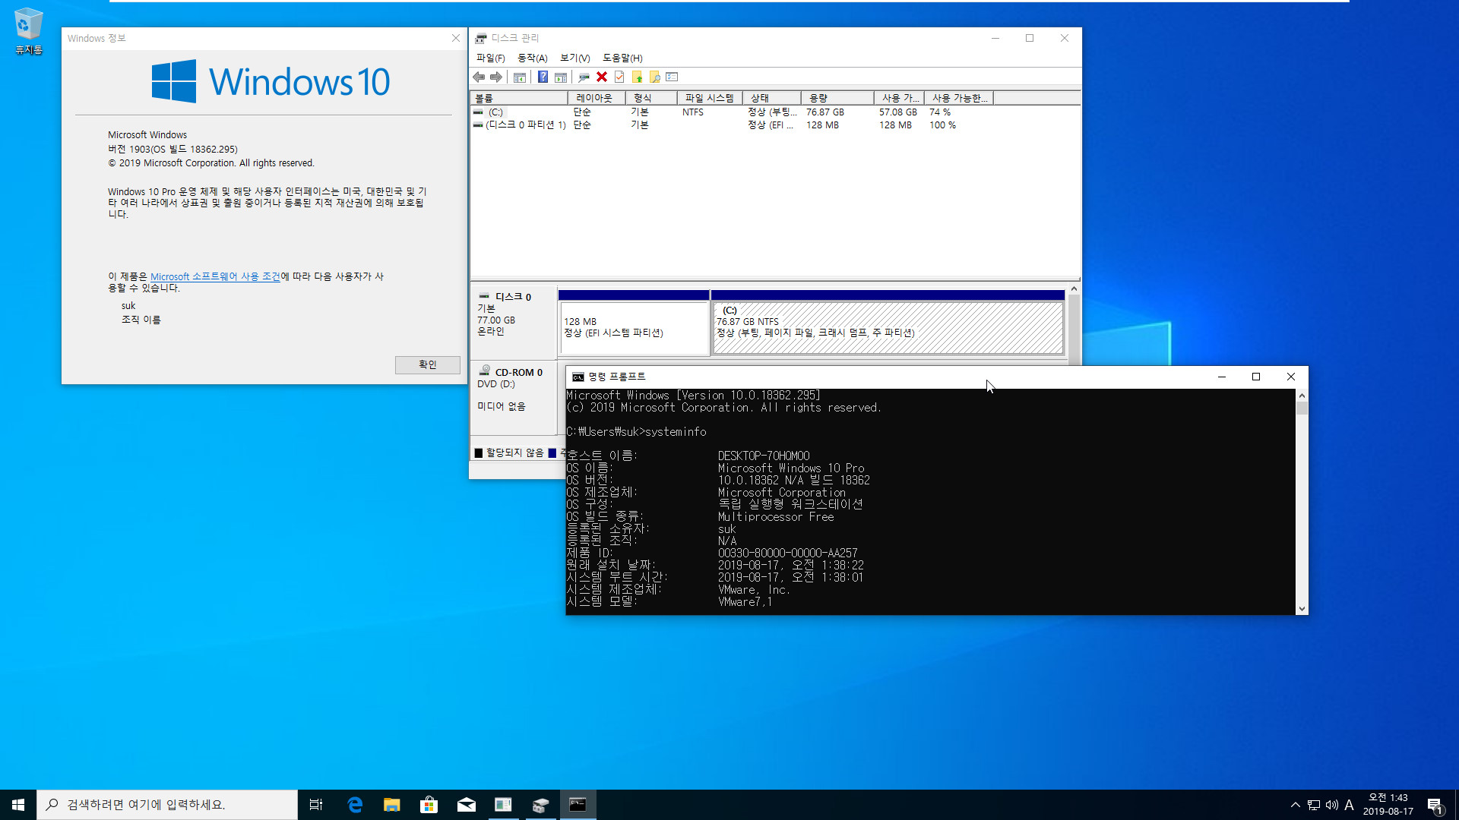Open File Explorer from taskbar
The width and height of the screenshot is (1459, 820).
coord(392,805)
